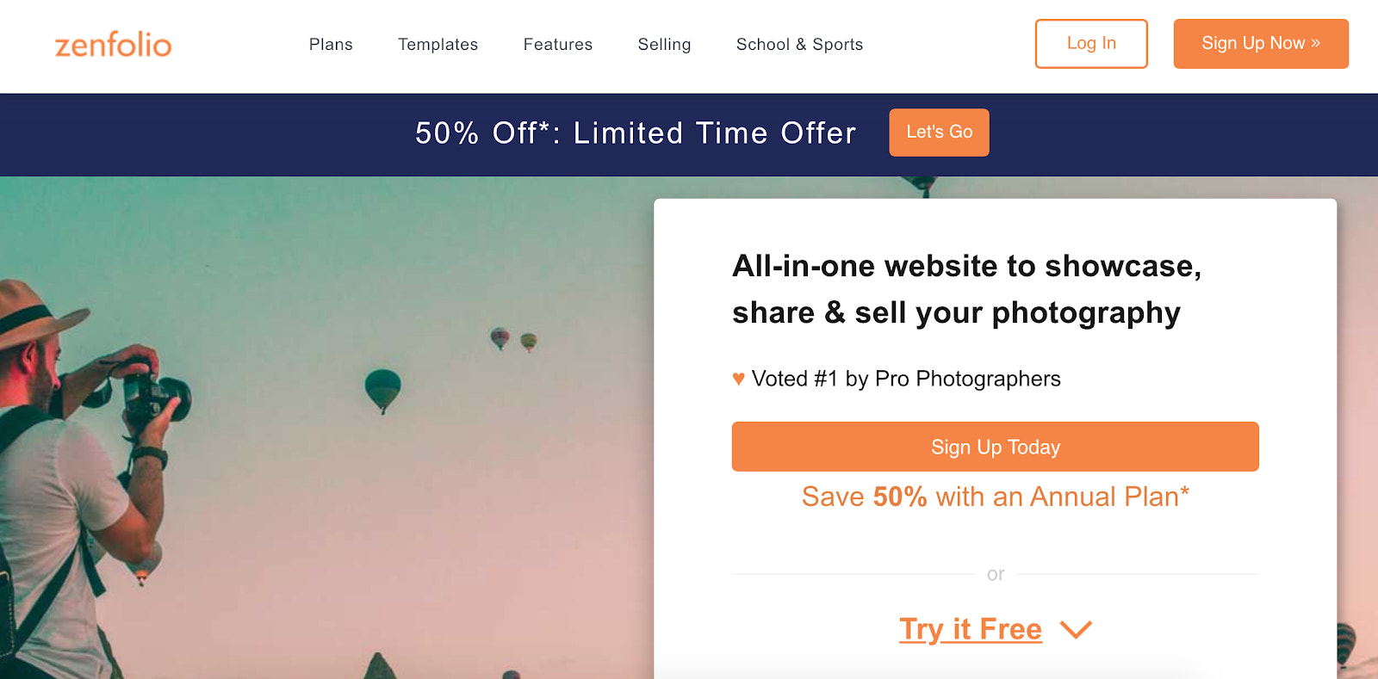
Task: Open the School & Sports page
Action: click(798, 44)
